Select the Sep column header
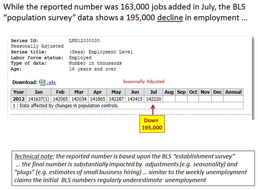 181,92
